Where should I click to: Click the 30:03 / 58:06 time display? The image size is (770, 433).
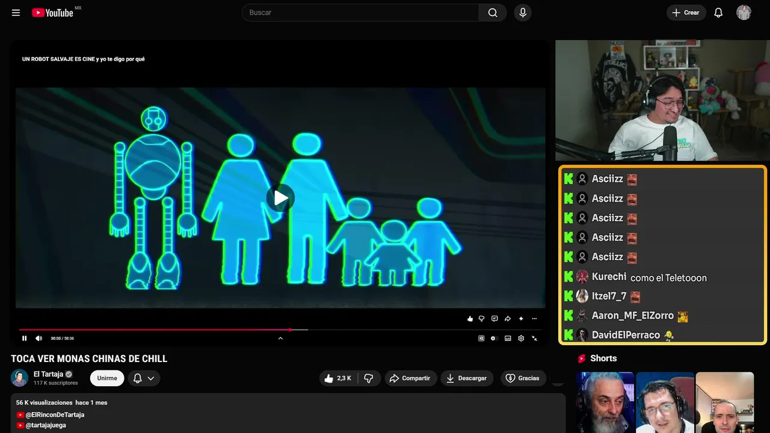63,338
